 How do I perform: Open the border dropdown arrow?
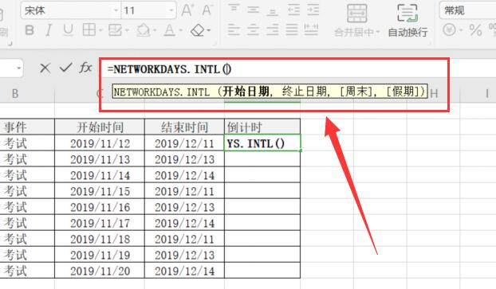coord(100,30)
